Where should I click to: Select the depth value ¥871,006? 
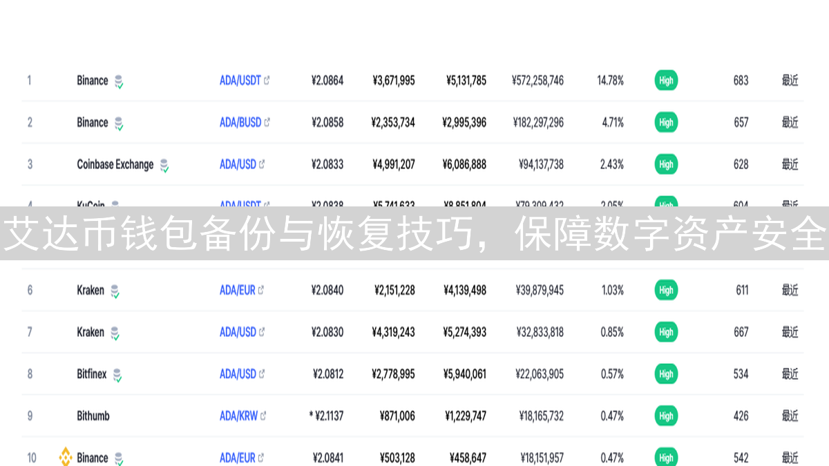point(397,416)
